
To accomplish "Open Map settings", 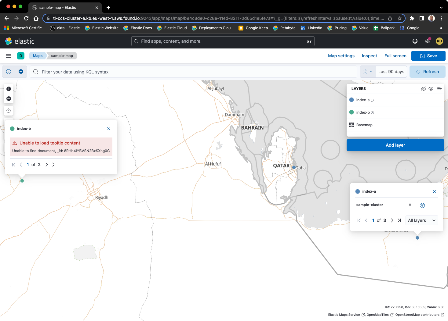I will (341, 56).
